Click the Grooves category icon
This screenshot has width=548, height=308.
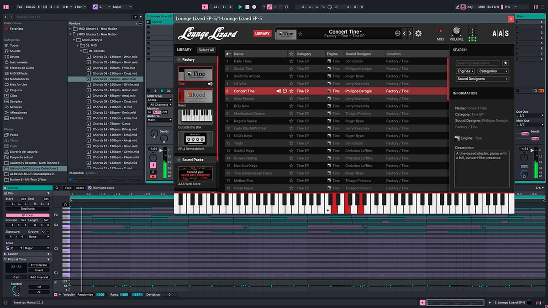6,107
